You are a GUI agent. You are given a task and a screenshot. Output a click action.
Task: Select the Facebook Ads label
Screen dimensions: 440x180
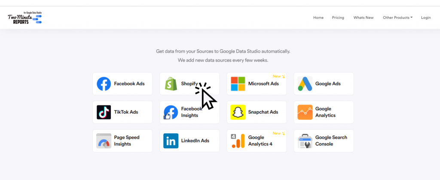coord(129,84)
